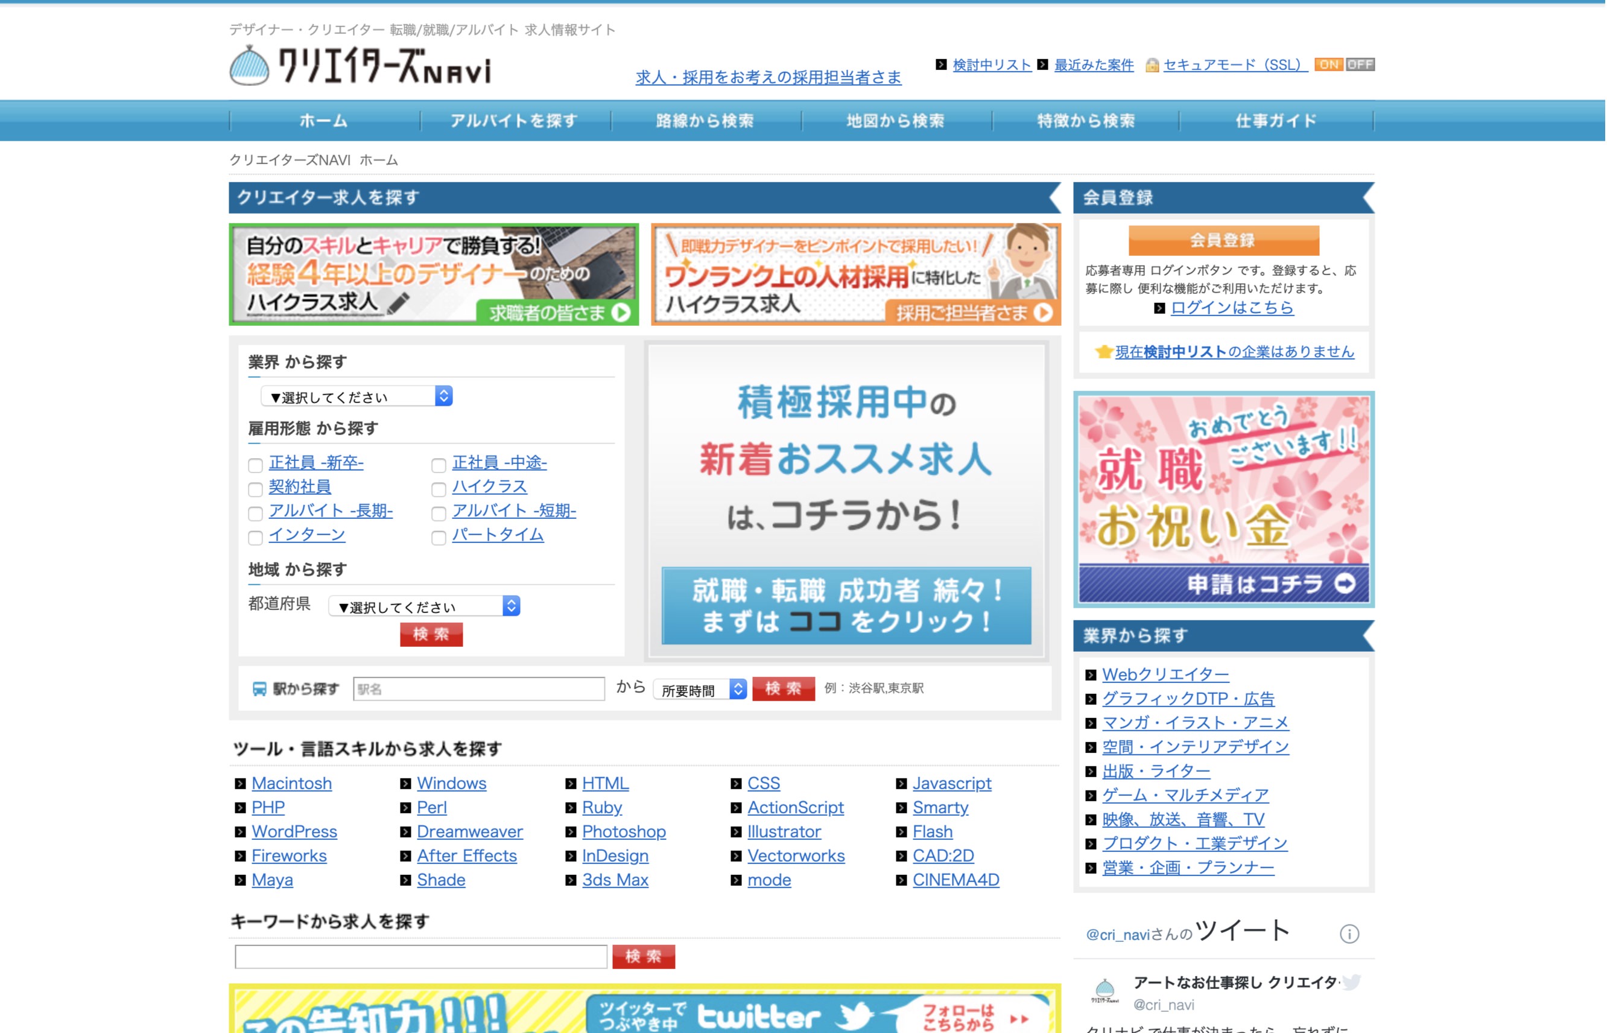Enable アルバイト -短期- checkbox
The width and height of the screenshot is (1607, 1033).
[439, 513]
